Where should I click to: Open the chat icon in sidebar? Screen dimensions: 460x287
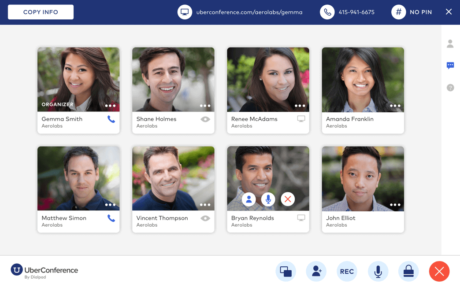(x=450, y=66)
